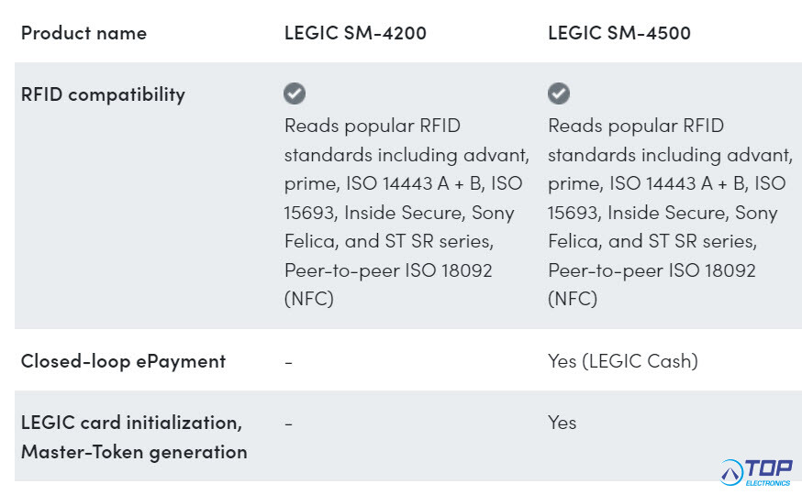Click the SM-4500 RFID compatibility checkmark icon
The width and height of the screenshot is (802, 495).
(x=559, y=93)
